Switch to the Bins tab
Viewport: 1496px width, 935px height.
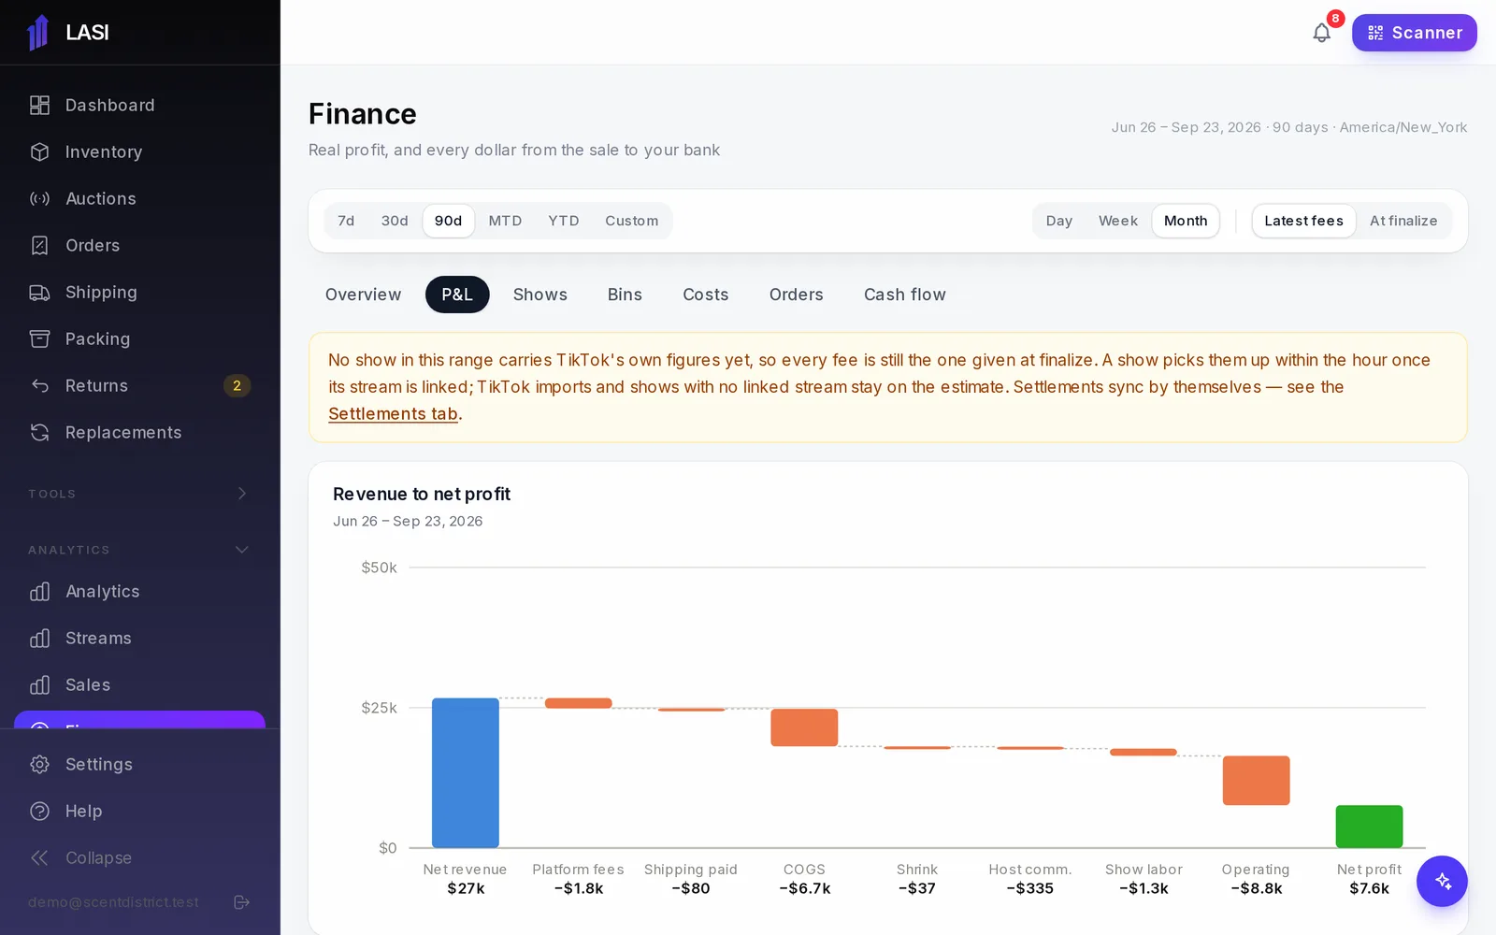[x=625, y=295]
